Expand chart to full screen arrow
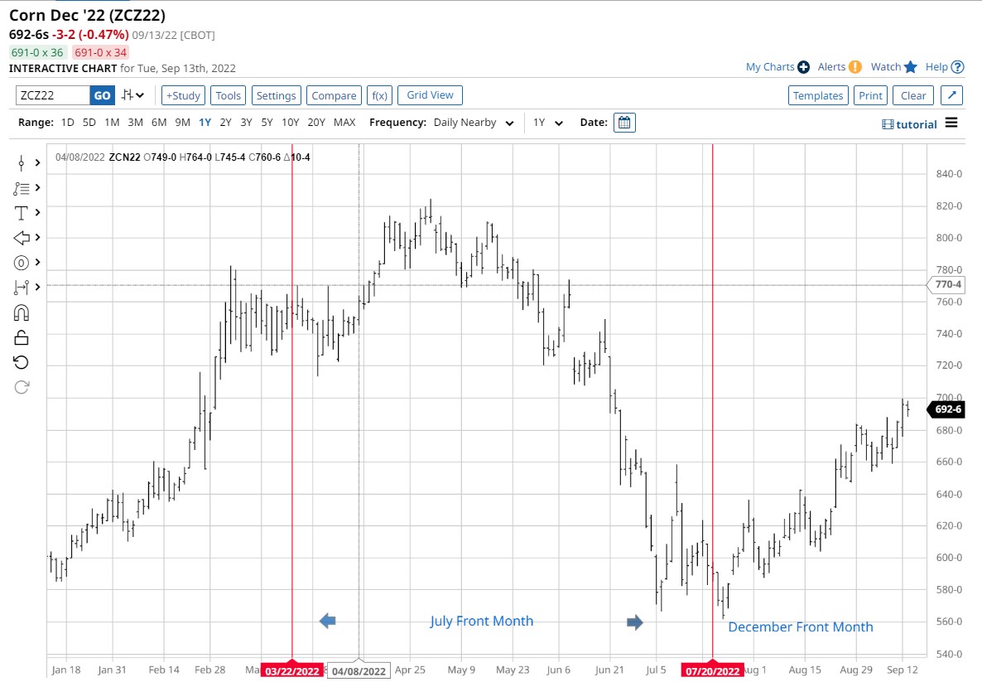The width and height of the screenshot is (982, 682). (x=952, y=95)
